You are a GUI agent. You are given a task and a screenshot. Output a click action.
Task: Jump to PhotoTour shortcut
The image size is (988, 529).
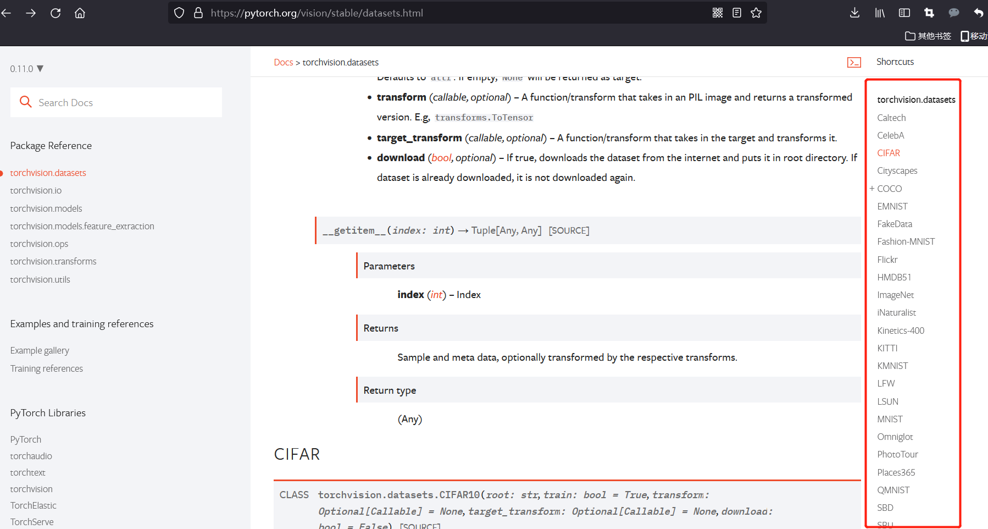pyautogui.click(x=898, y=454)
